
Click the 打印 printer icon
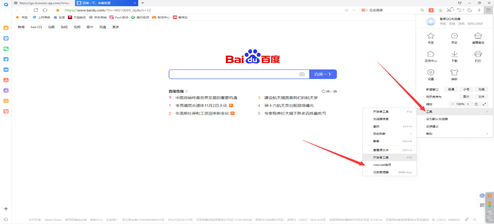[x=478, y=56]
